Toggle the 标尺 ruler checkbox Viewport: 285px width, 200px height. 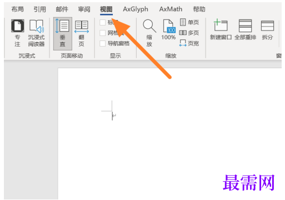(x=103, y=22)
